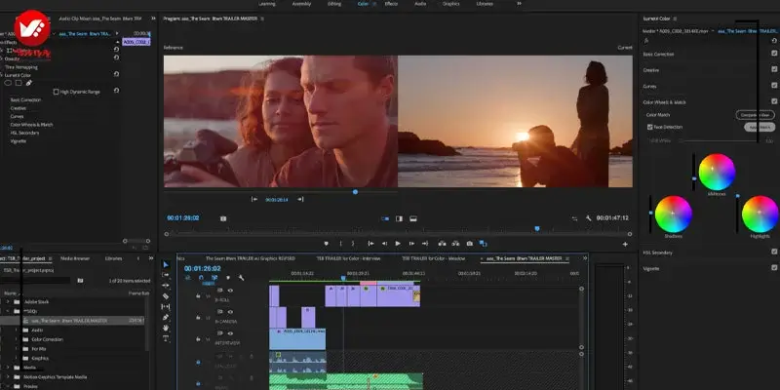Disable Color Wheels & Match checkbox

[x=774, y=101]
